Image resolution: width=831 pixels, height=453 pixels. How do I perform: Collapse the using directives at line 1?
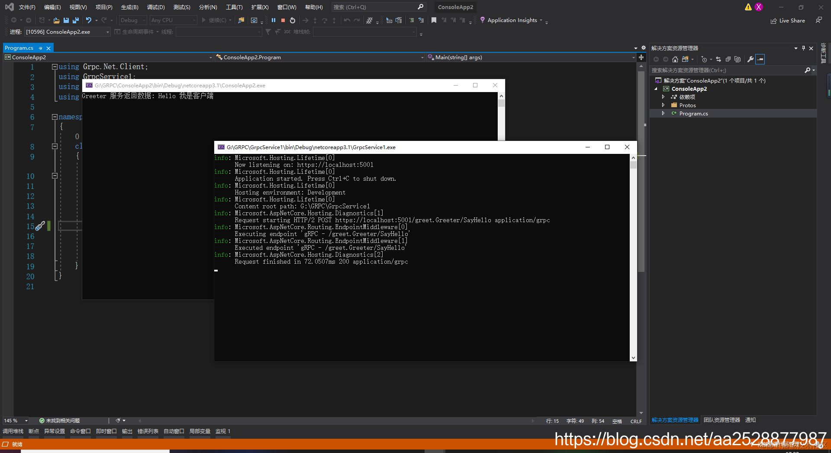(x=55, y=67)
